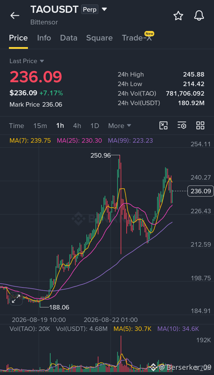Image resolution: width=214 pixels, height=375 pixels.
Task: Tap the 2026-08-22 01:00 date label
Action: point(111,320)
